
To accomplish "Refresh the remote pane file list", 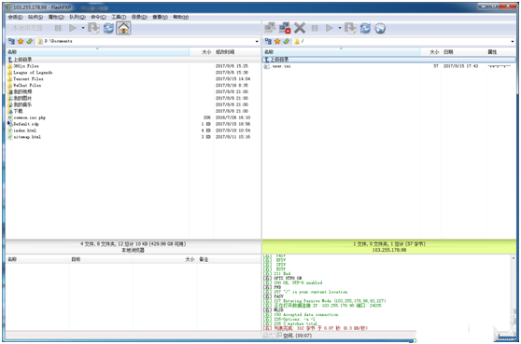I will pos(365,28).
